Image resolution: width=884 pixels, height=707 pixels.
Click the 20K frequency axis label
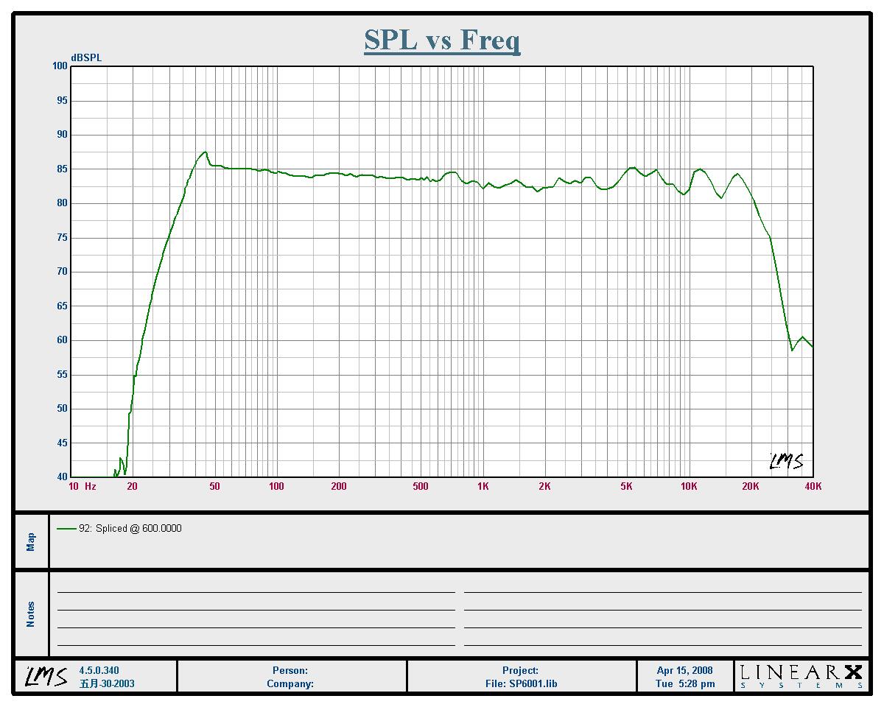tap(751, 487)
